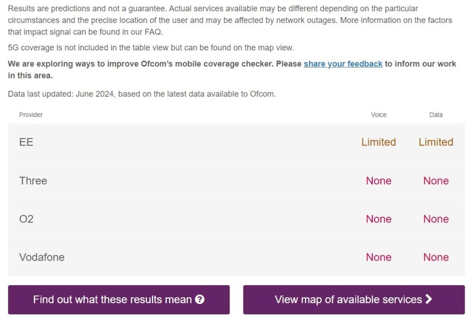Image resolution: width=473 pixels, height=318 pixels.
Task: Click the Data column header
Action: pos(436,115)
